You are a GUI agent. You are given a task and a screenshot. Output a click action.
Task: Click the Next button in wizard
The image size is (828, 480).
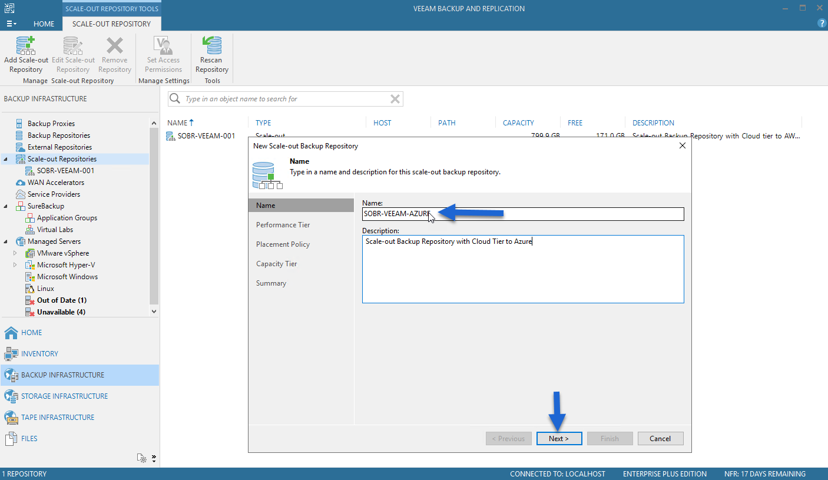tap(559, 438)
